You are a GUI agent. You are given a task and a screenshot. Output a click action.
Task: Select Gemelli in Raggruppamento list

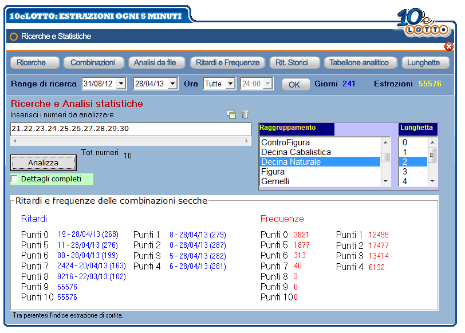[320, 181]
